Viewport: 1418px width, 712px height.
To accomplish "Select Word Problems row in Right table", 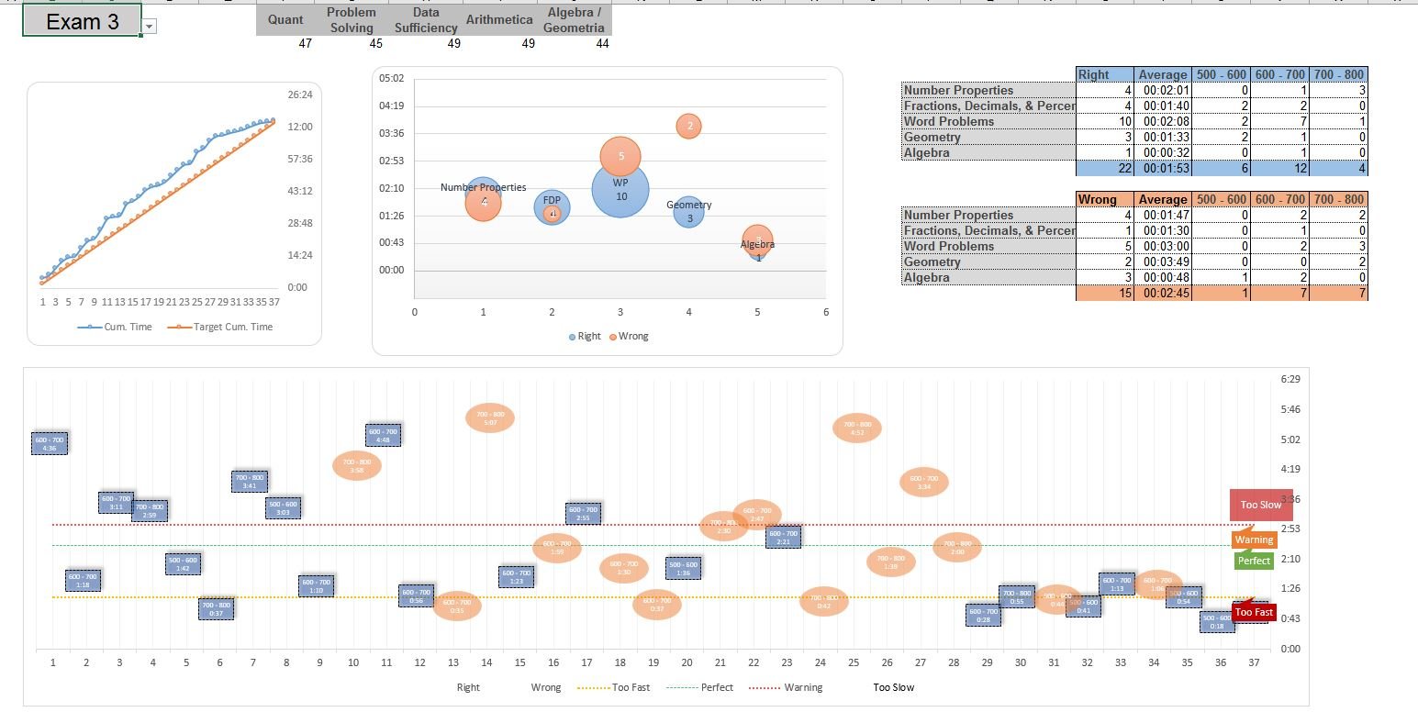I will pyautogui.click(x=988, y=121).
